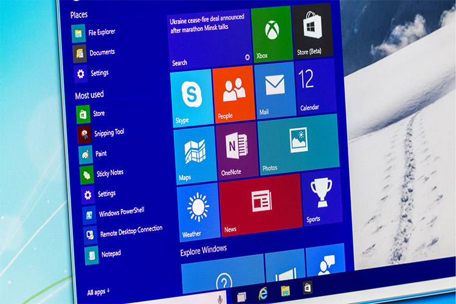
Task: Open the Mail tile
Action: pos(275,90)
